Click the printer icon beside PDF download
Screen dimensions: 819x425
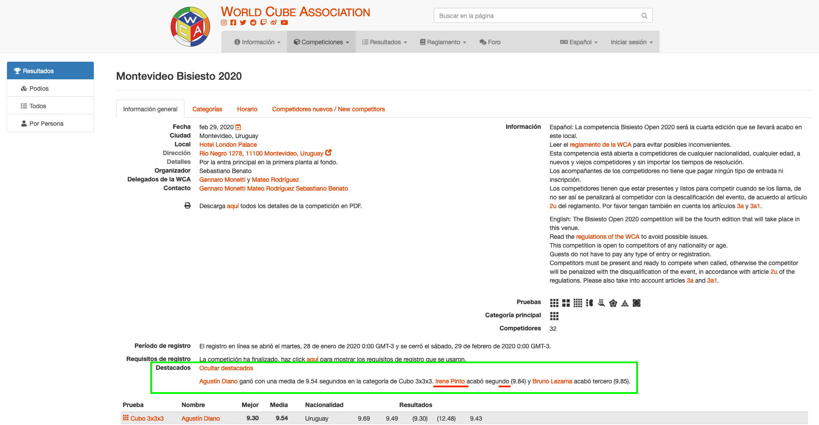click(x=188, y=205)
